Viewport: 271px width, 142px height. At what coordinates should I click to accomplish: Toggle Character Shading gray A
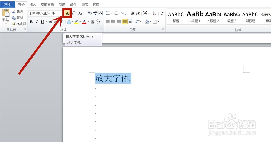point(92,22)
